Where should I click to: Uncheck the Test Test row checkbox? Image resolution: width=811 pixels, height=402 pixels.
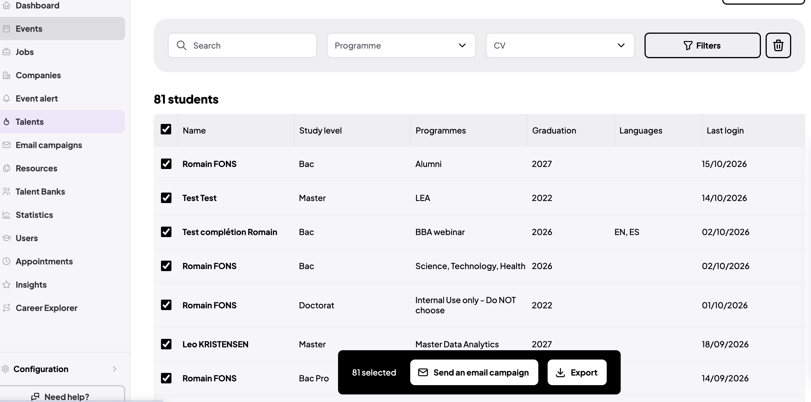[166, 198]
